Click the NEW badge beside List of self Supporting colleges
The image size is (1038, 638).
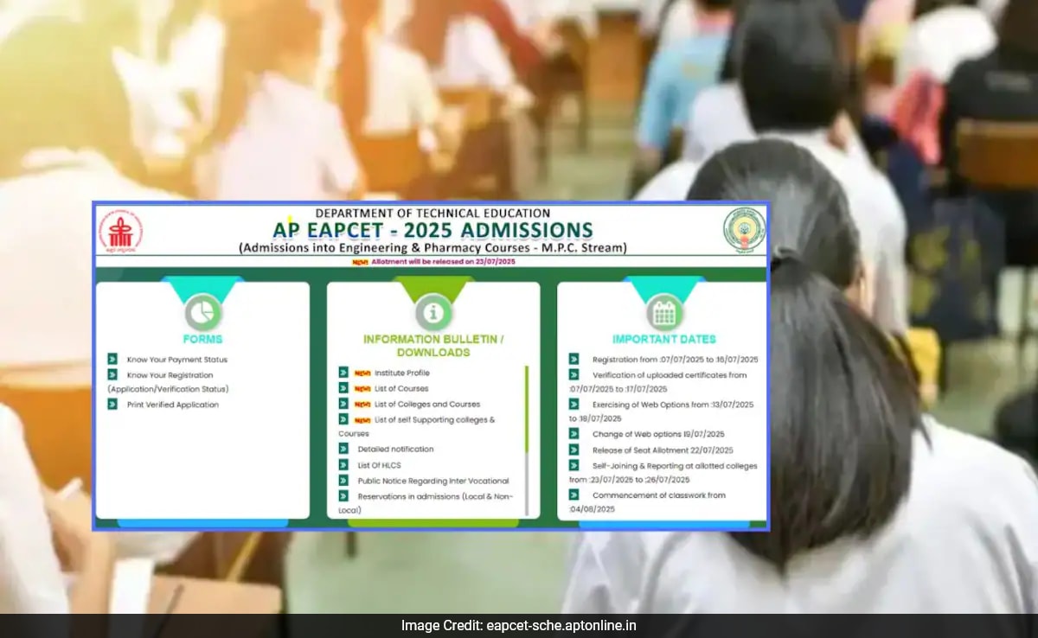pyautogui.click(x=362, y=419)
